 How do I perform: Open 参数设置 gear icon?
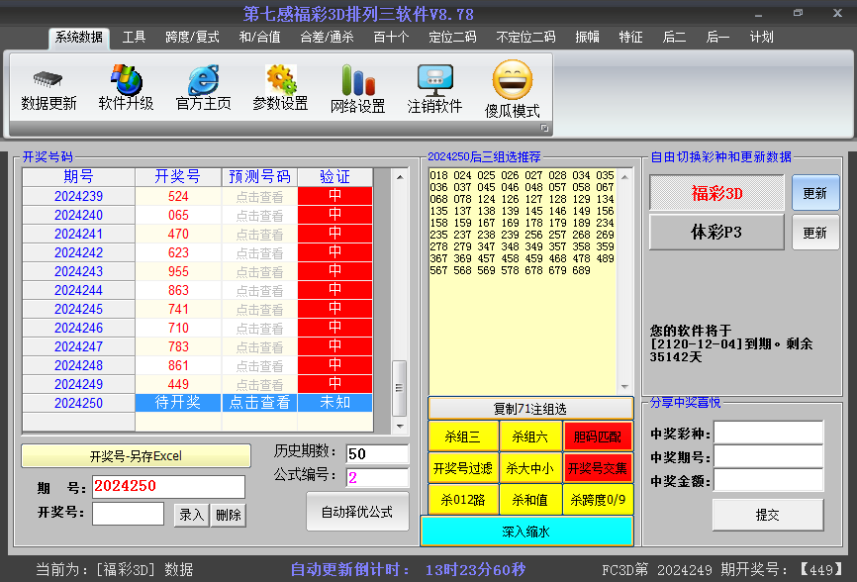pyautogui.click(x=280, y=80)
